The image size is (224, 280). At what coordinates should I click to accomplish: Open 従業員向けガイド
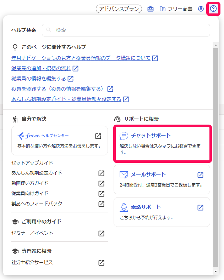pos(30,193)
